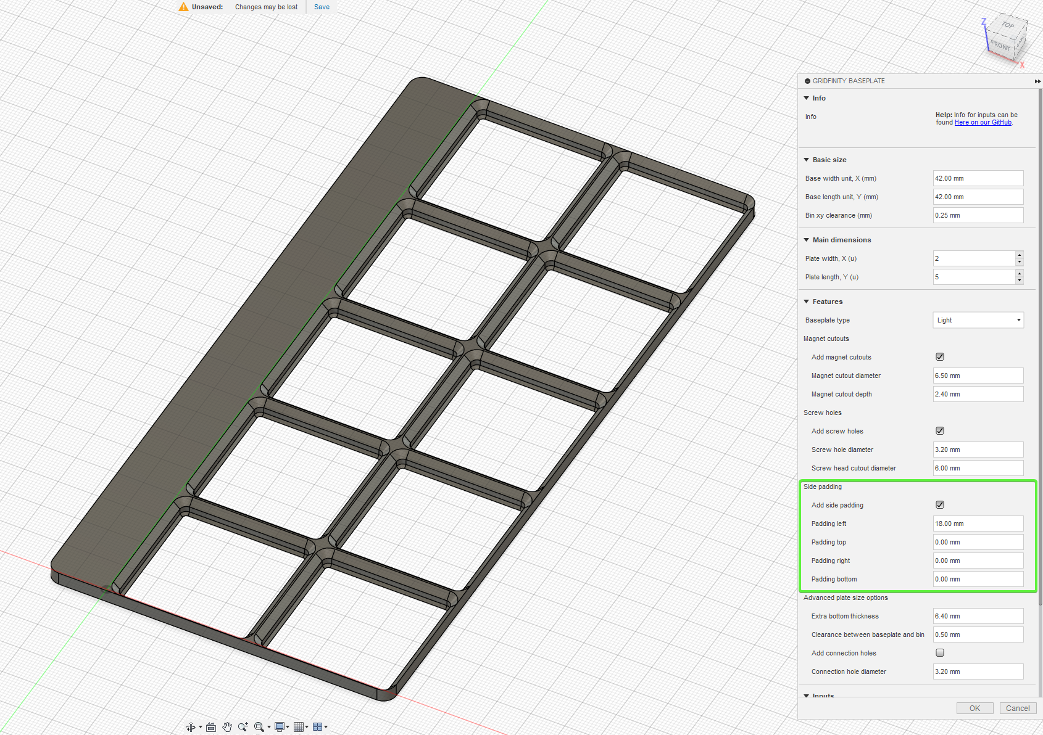The height and width of the screenshot is (735, 1043).
Task: Click the Base width unit X field
Action: pyautogui.click(x=978, y=178)
